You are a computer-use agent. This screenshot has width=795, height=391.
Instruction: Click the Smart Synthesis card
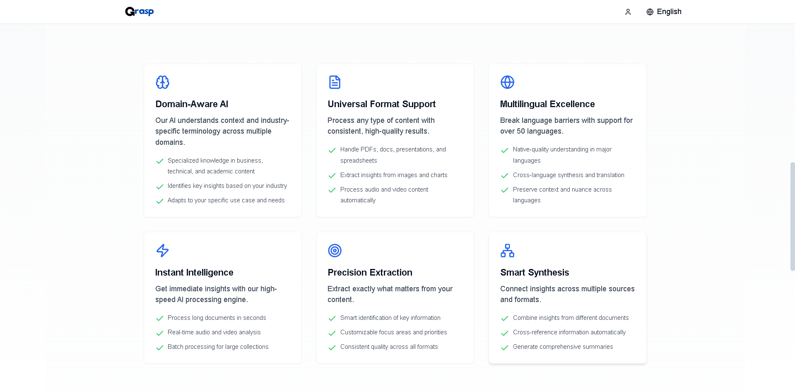tap(567, 297)
